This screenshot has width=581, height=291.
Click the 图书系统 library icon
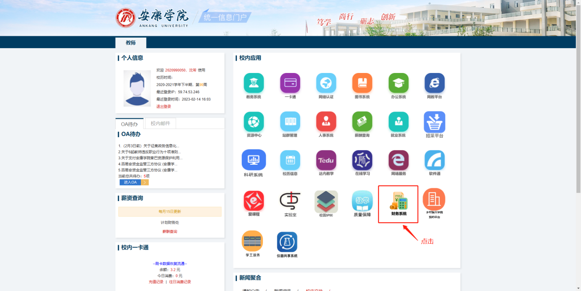(x=362, y=83)
